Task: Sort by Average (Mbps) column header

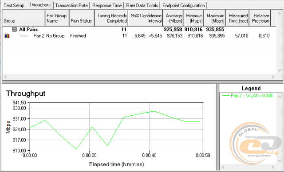Action: pyautogui.click(x=173, y=18)
